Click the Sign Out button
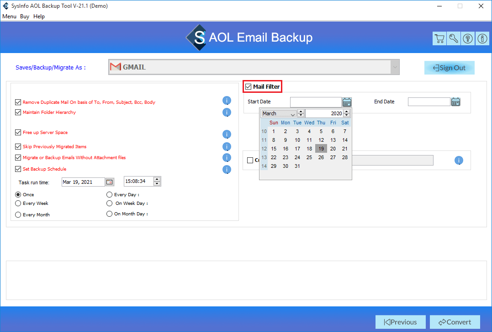The width and height of the screenshot is (492, 332). [450, 68]
